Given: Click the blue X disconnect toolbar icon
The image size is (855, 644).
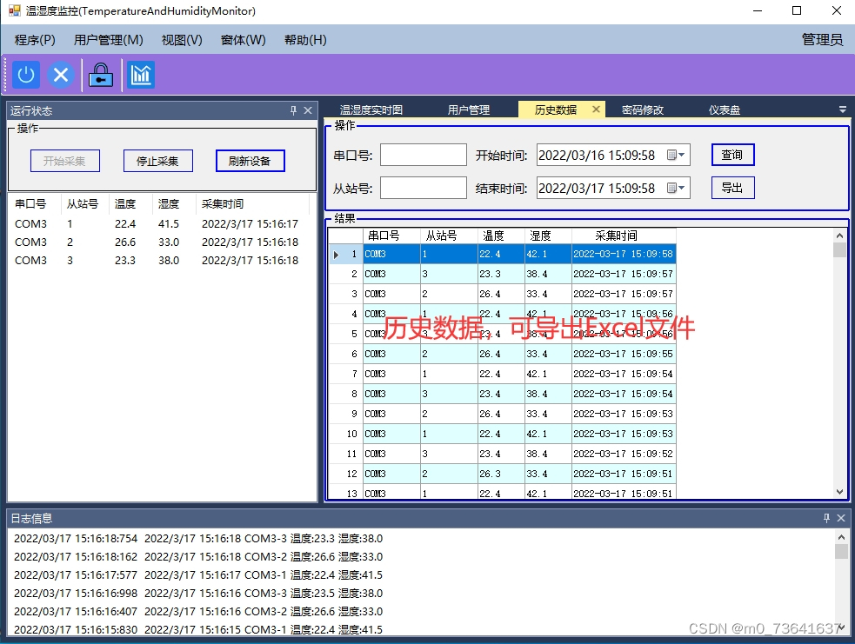Looking at the screenshot, I should [x=61, y=75].
